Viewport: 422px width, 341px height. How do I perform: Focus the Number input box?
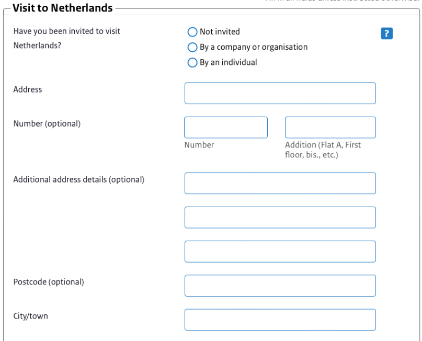click(225, 127)
